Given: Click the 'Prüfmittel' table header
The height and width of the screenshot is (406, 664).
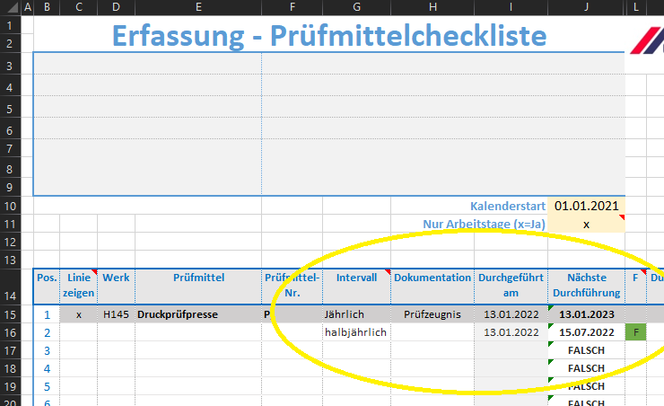Looking at the screenshot, I should (x=198, y=287).
